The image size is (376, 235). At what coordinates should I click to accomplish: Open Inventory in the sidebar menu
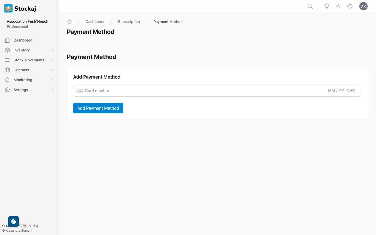(x=29, y=50)
